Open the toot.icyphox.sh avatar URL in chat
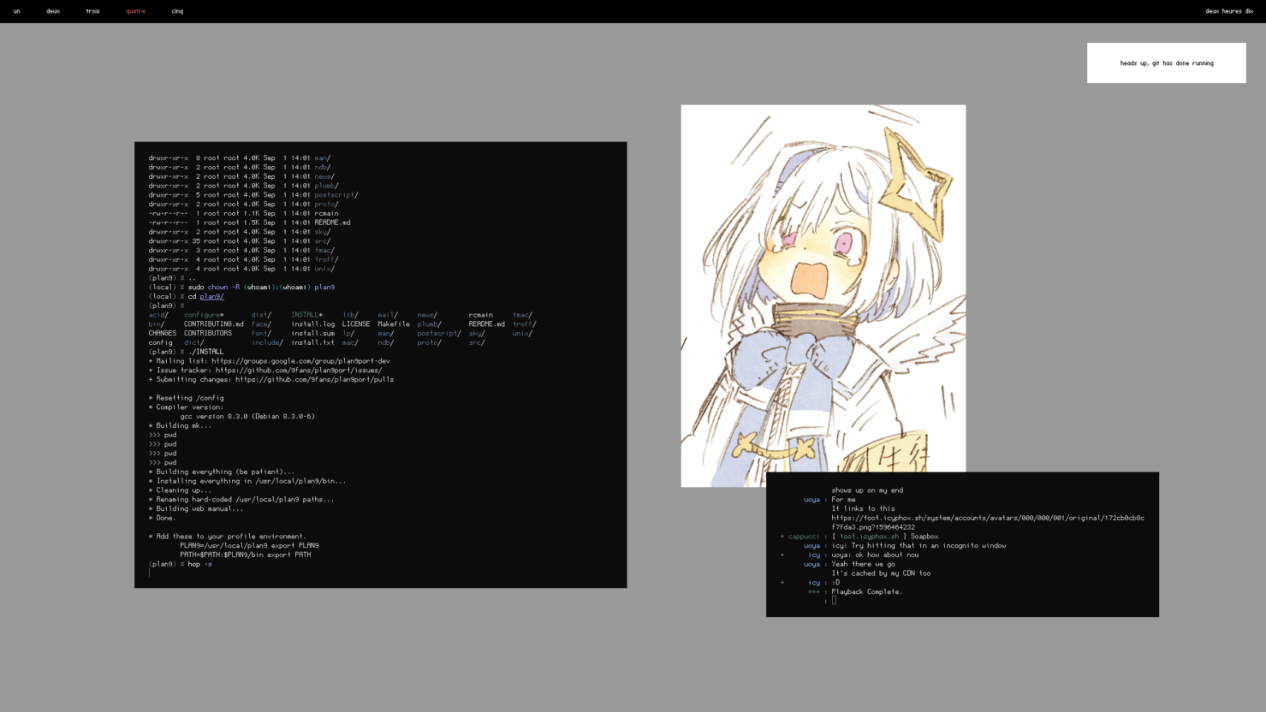Screen dimensions: 1266x712 coord(987,518)
